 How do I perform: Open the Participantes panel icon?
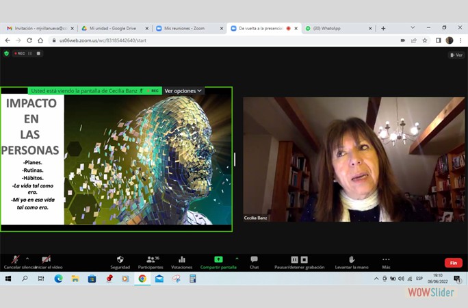tap(153, 259)
